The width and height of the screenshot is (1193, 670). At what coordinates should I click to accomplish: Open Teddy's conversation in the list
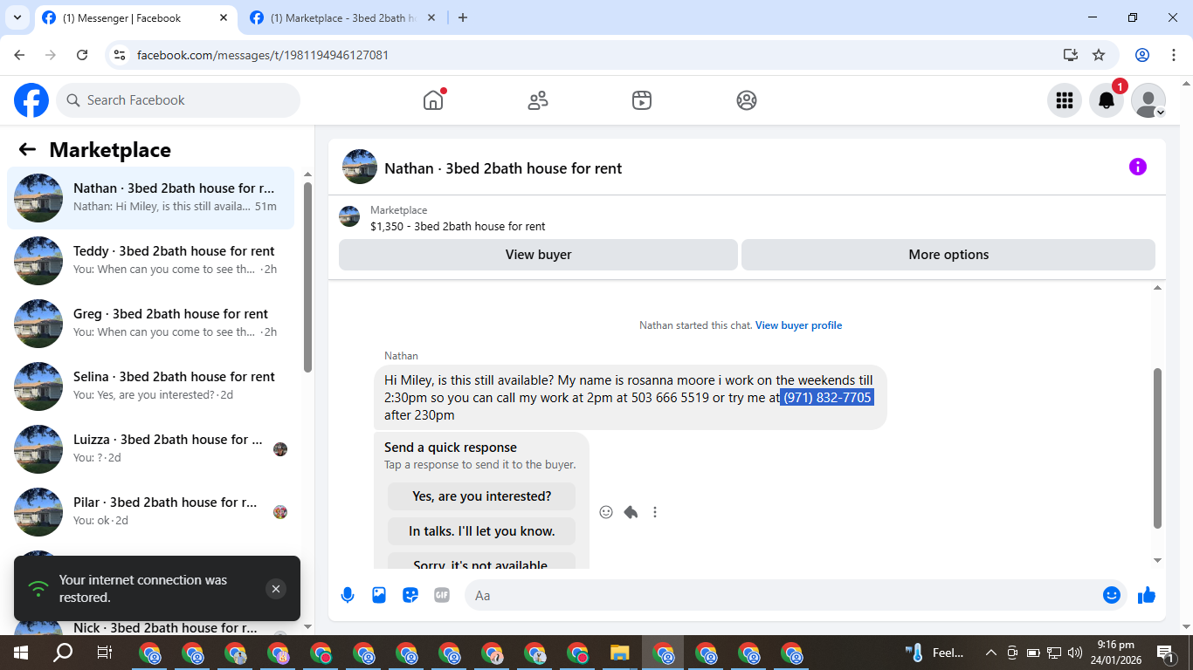[151, 261]
